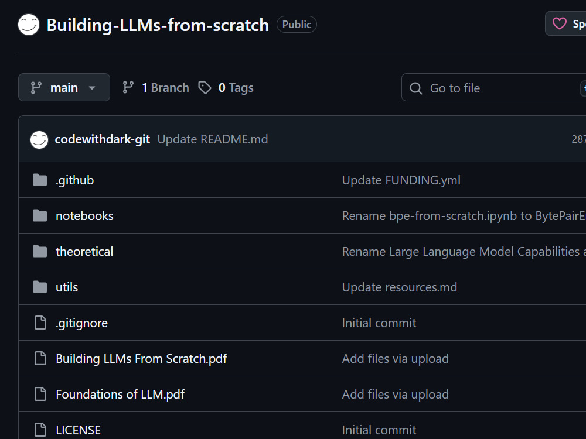Click the folder icon for notebooks

[40, 216]
